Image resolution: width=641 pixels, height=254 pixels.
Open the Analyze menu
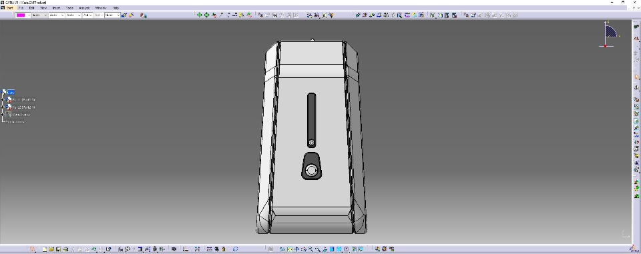click(x=84, y=8)
